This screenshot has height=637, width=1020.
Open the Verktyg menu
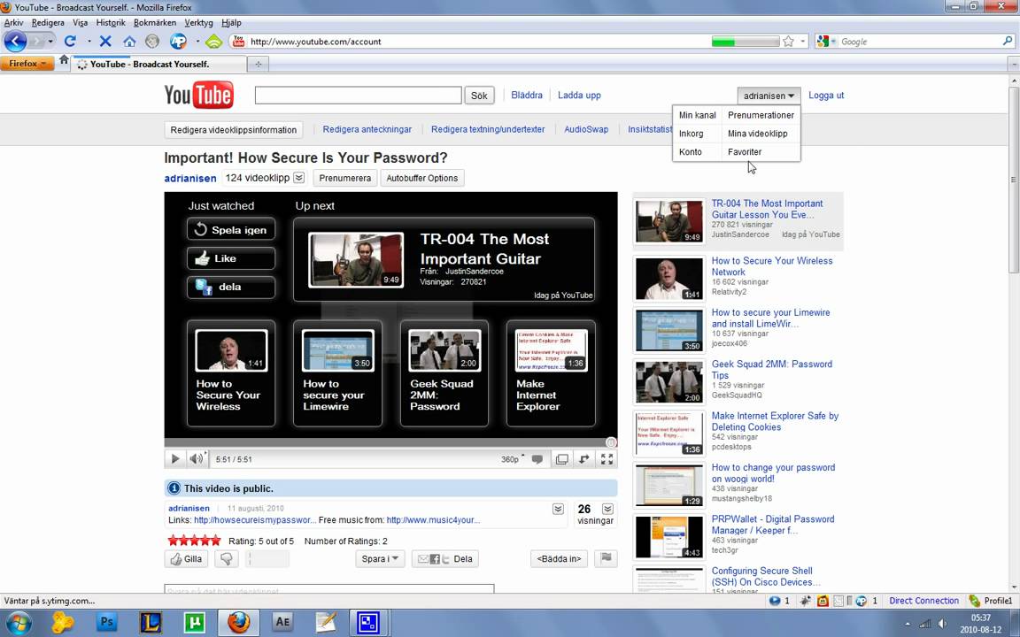(x=198, y=22)
